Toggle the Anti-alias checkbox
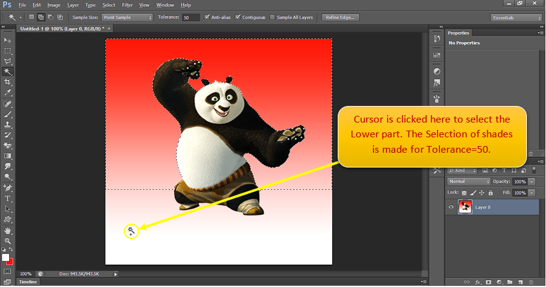 pos(207,17)
